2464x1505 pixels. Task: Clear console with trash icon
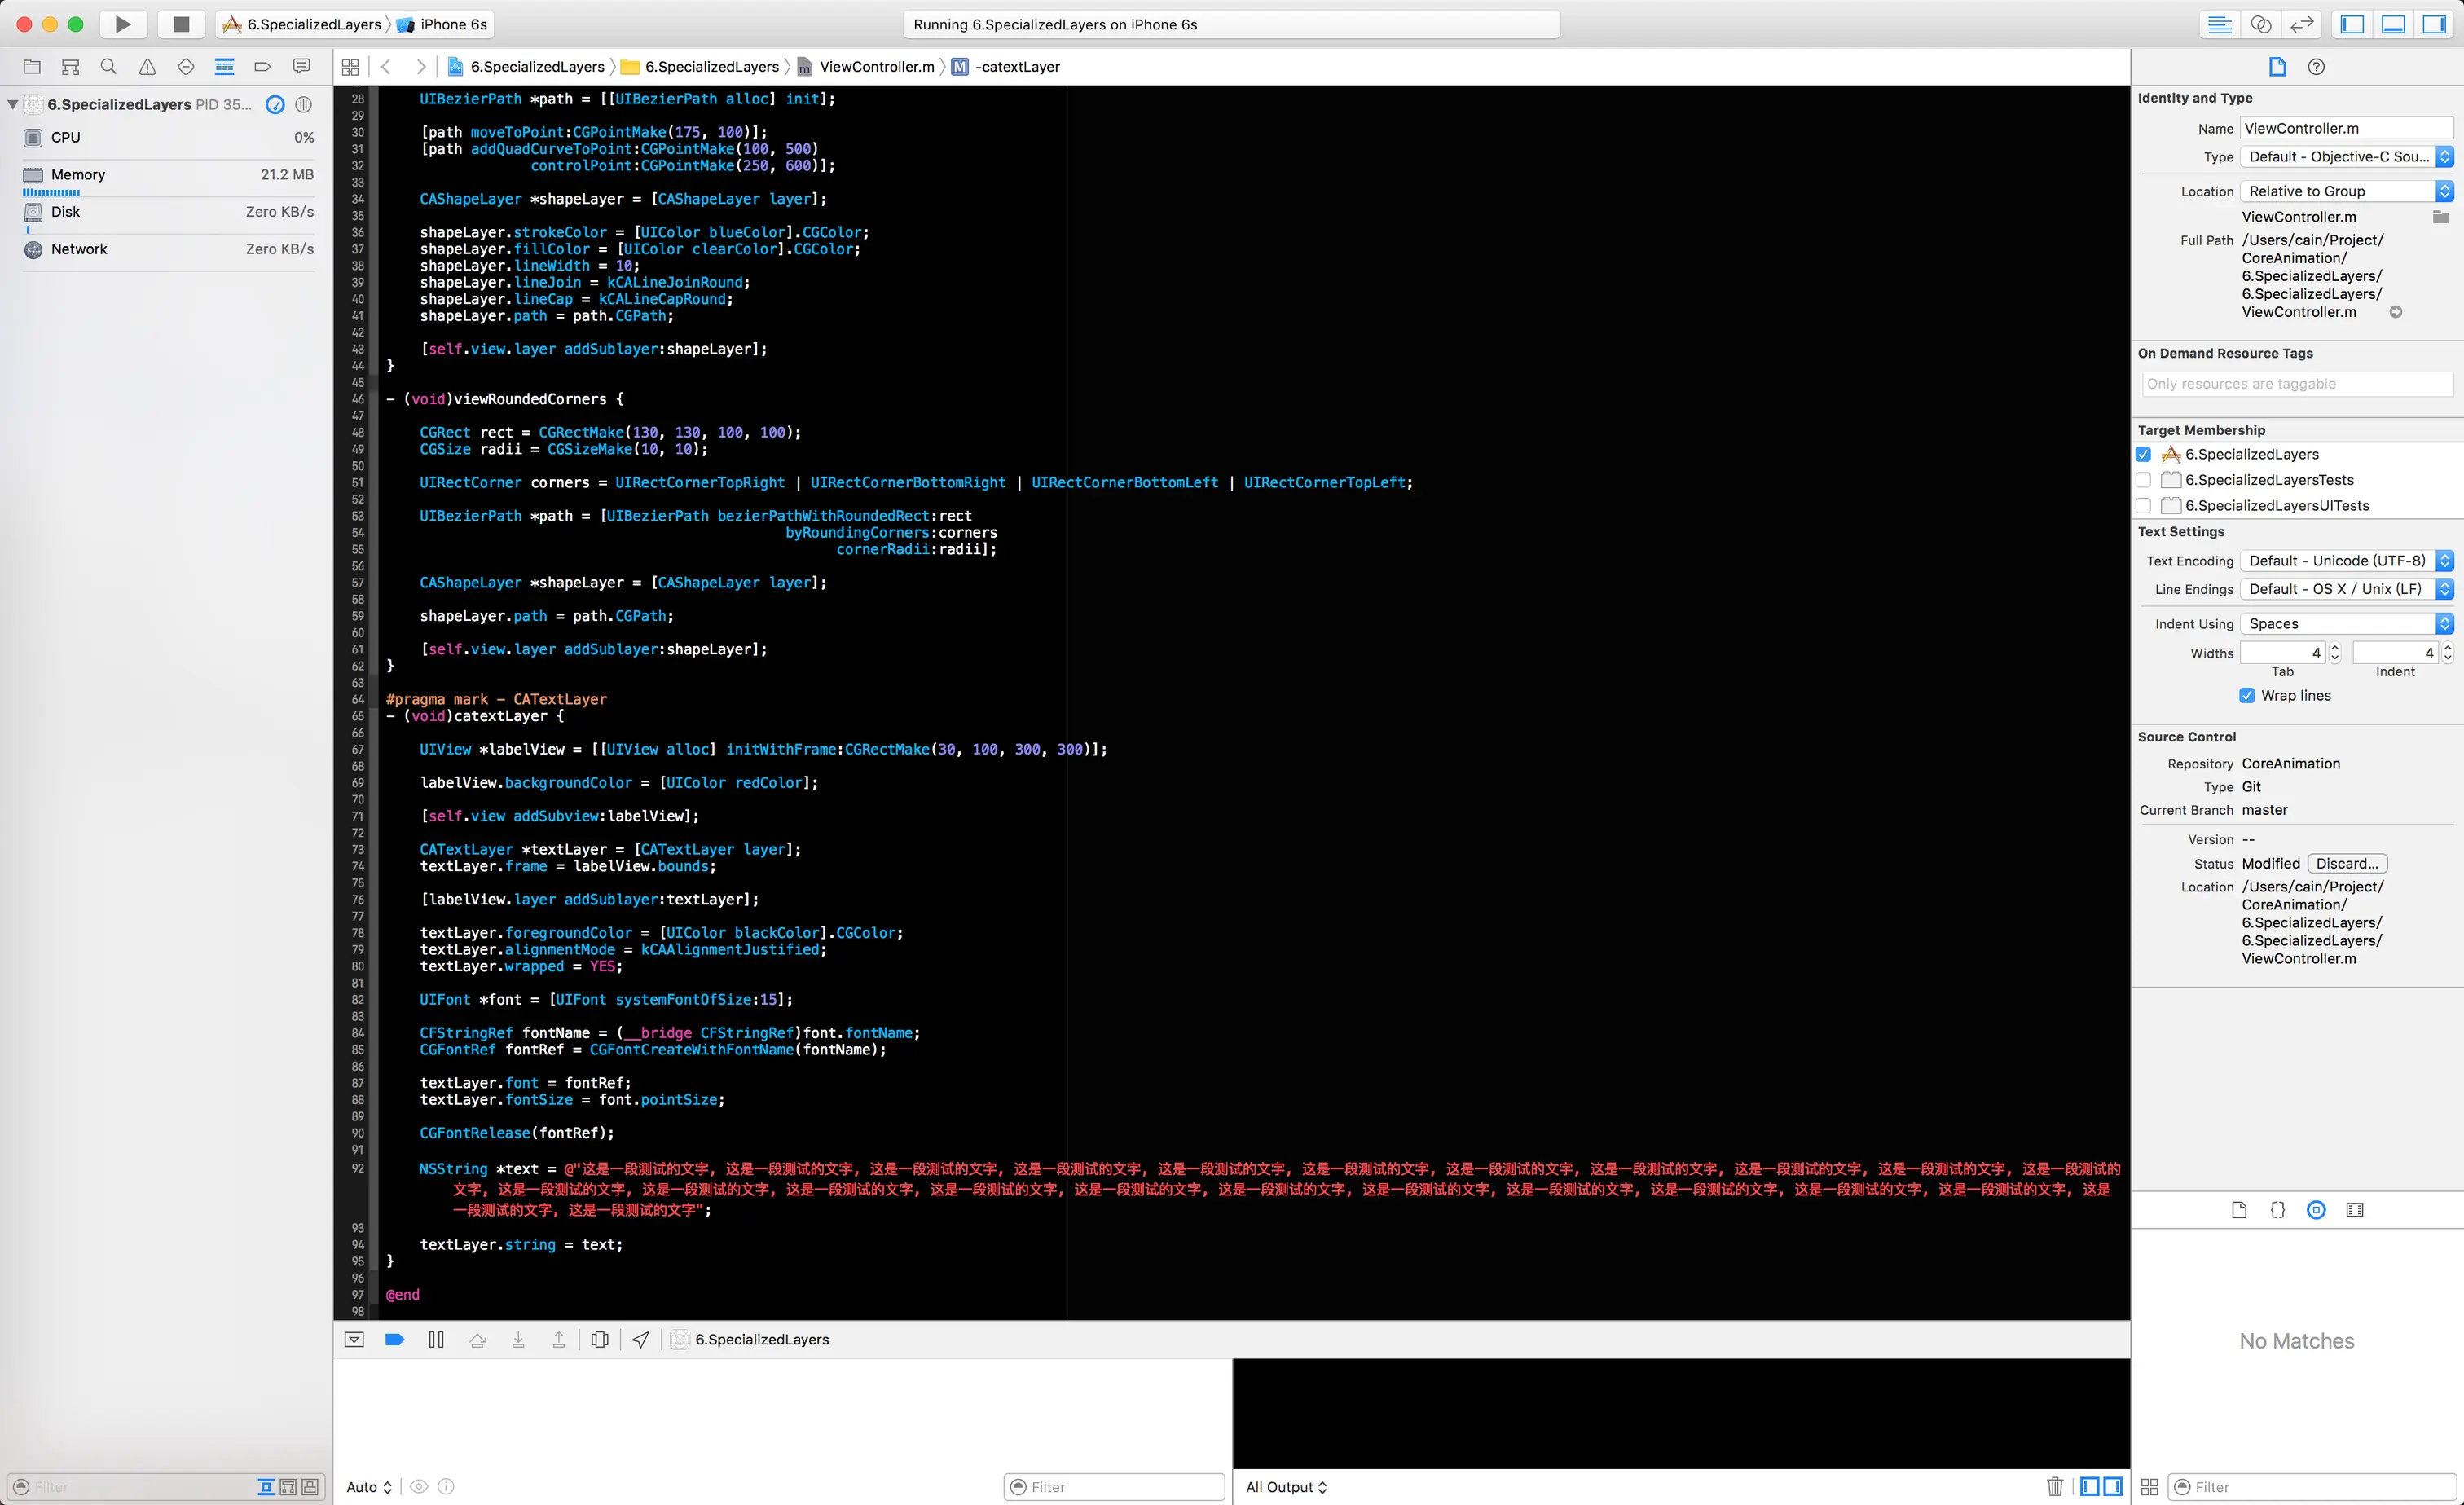[2055, 1486]
